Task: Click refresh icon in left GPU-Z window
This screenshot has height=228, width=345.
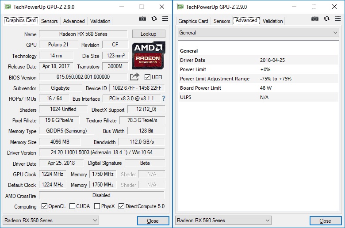Action: (154, 19)
